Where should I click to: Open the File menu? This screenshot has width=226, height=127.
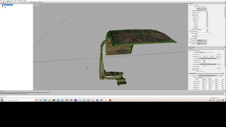click(x=1, y=0)
